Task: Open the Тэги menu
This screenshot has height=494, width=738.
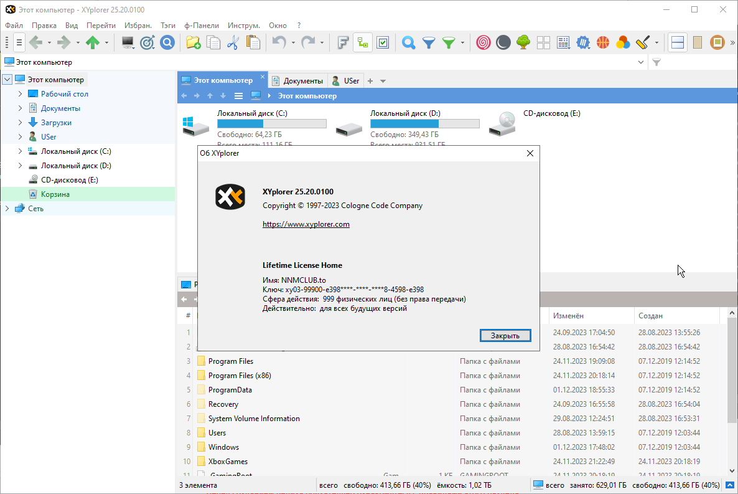Action: [x=167, y=26]
